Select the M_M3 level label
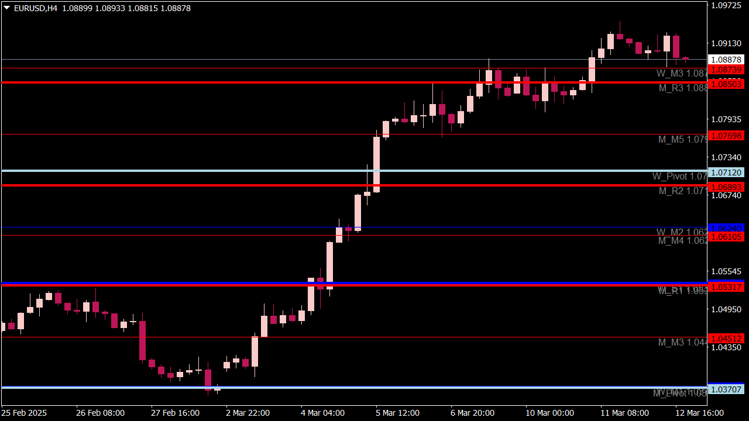This screenshot has height=421, width=749. [x=682, y=342]
